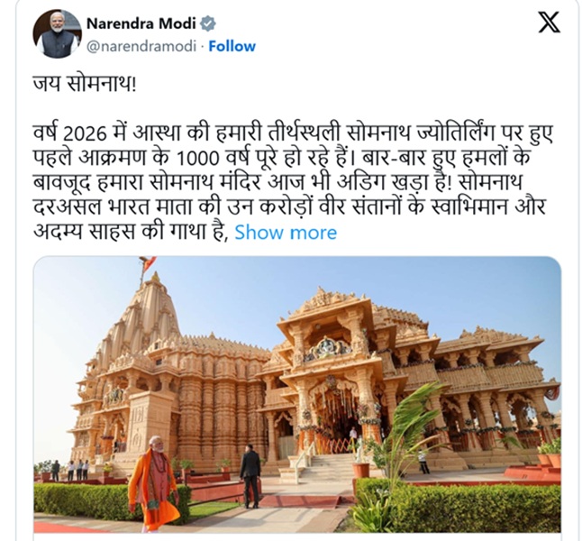
Task: Click the man in orange robe in photo
Action: click(x=154, y=483)
